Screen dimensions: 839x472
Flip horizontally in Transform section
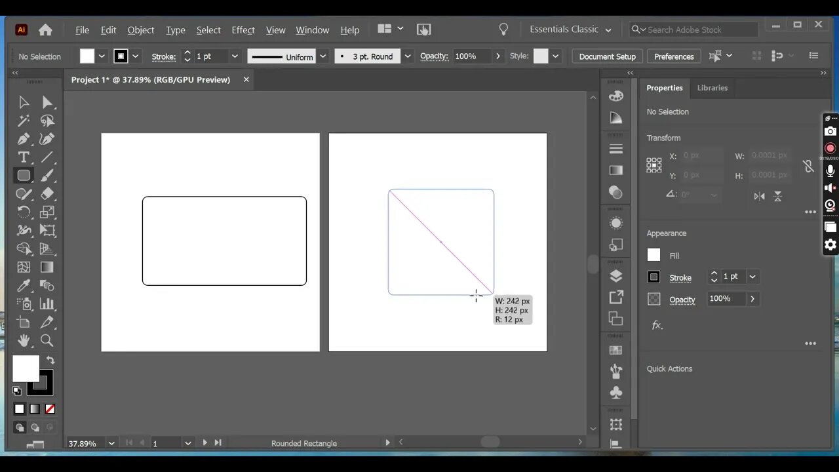759,196
